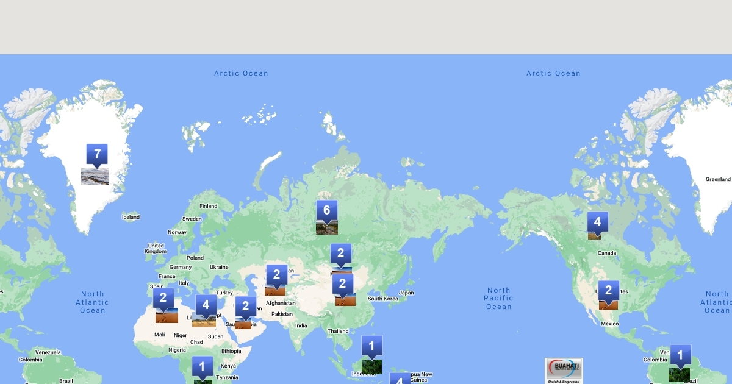Click the forest photo thumbnail over Indonesia

[371, 366]
